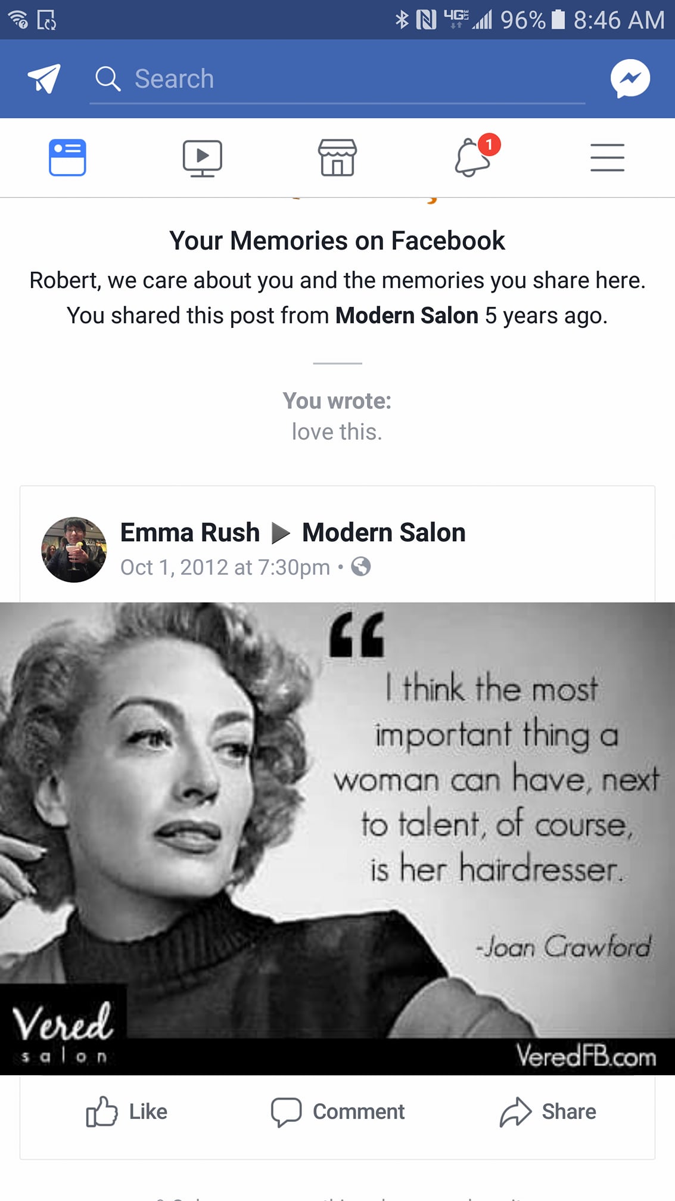Viewport: 675px width, 1201px height.
Task: Focus the Search input field
Action: pyautogui.click(x=337, y=79)
